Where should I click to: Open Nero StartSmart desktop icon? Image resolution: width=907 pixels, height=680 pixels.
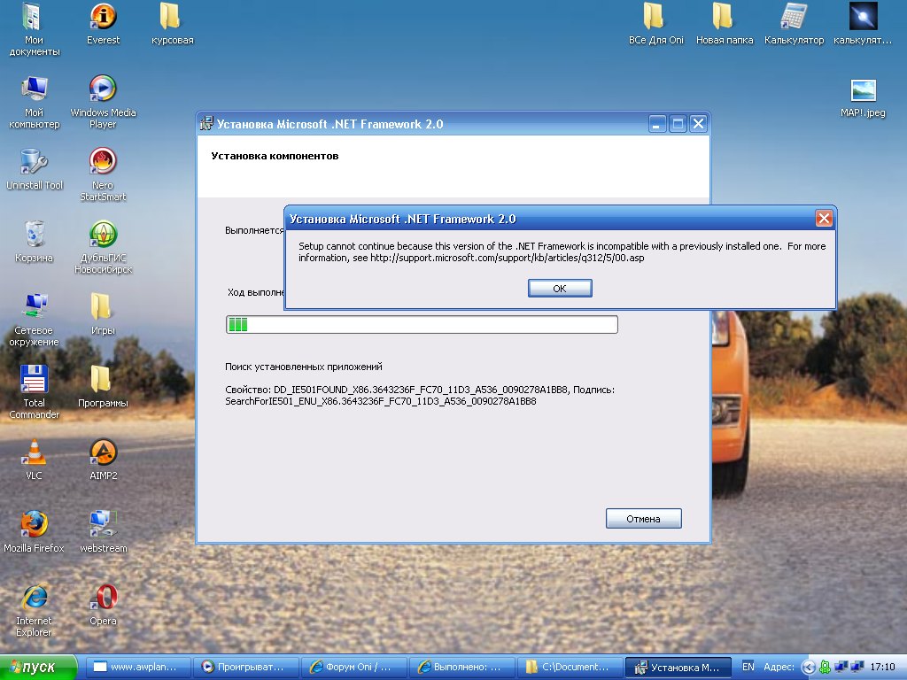pos(103,163)
